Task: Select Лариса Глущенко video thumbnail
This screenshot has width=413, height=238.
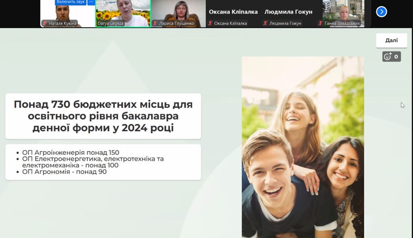Action: pos(178,14)
